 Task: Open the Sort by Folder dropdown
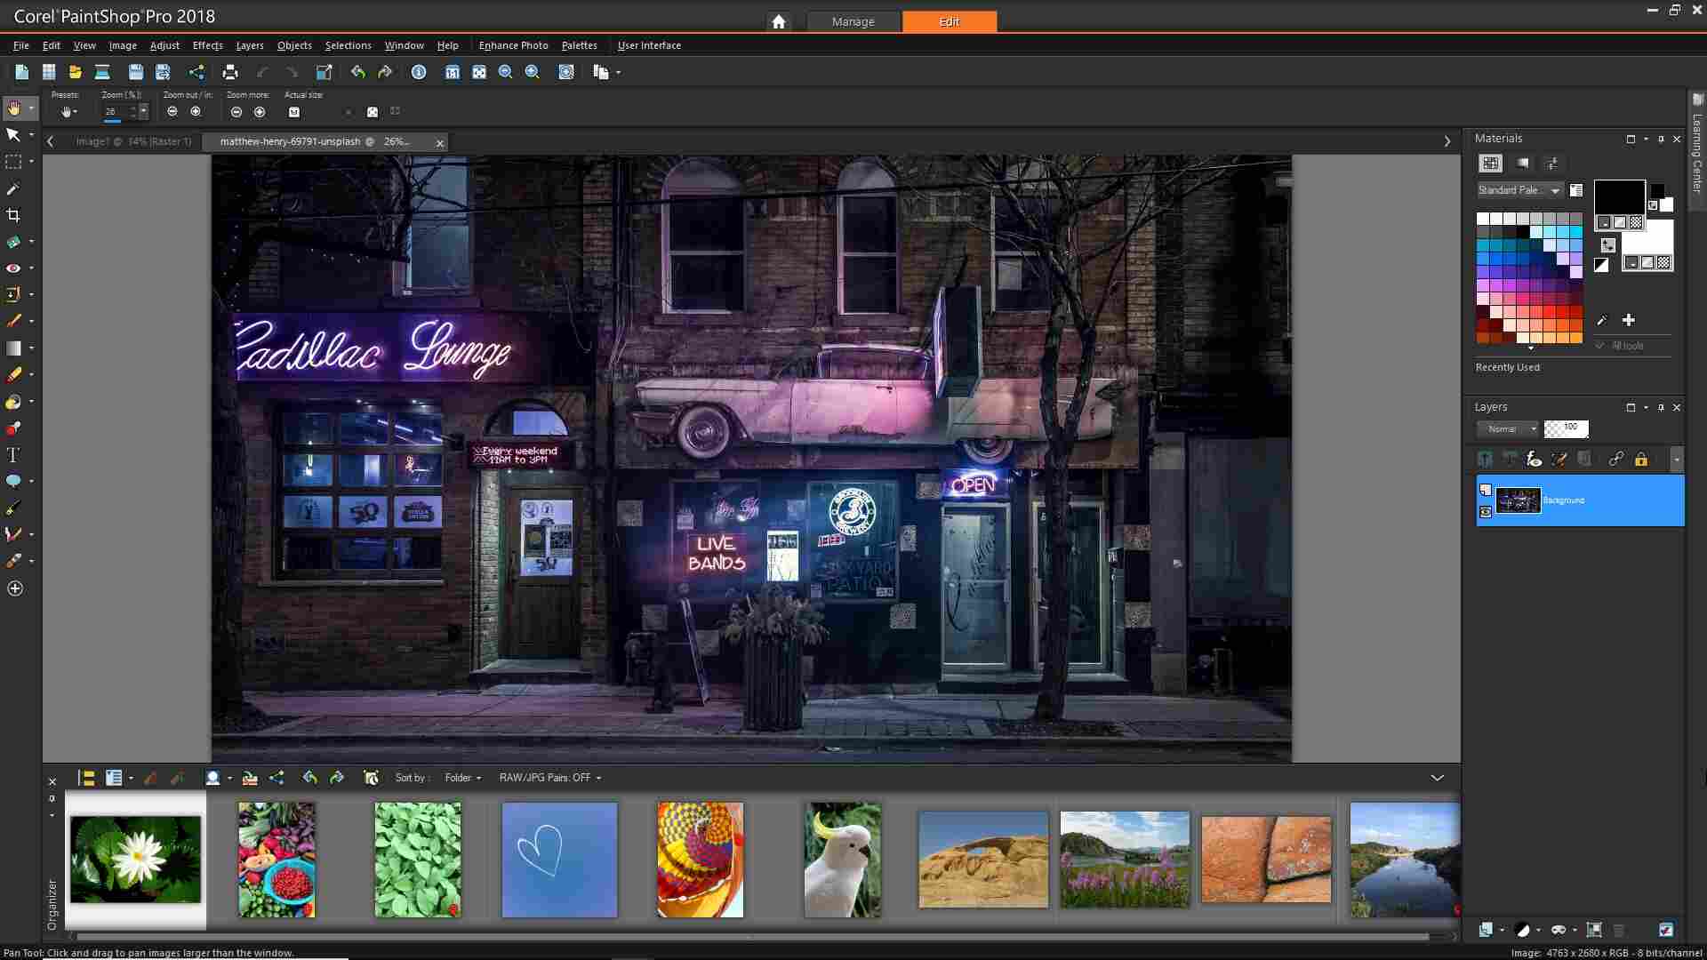click(x=461, y=777)
